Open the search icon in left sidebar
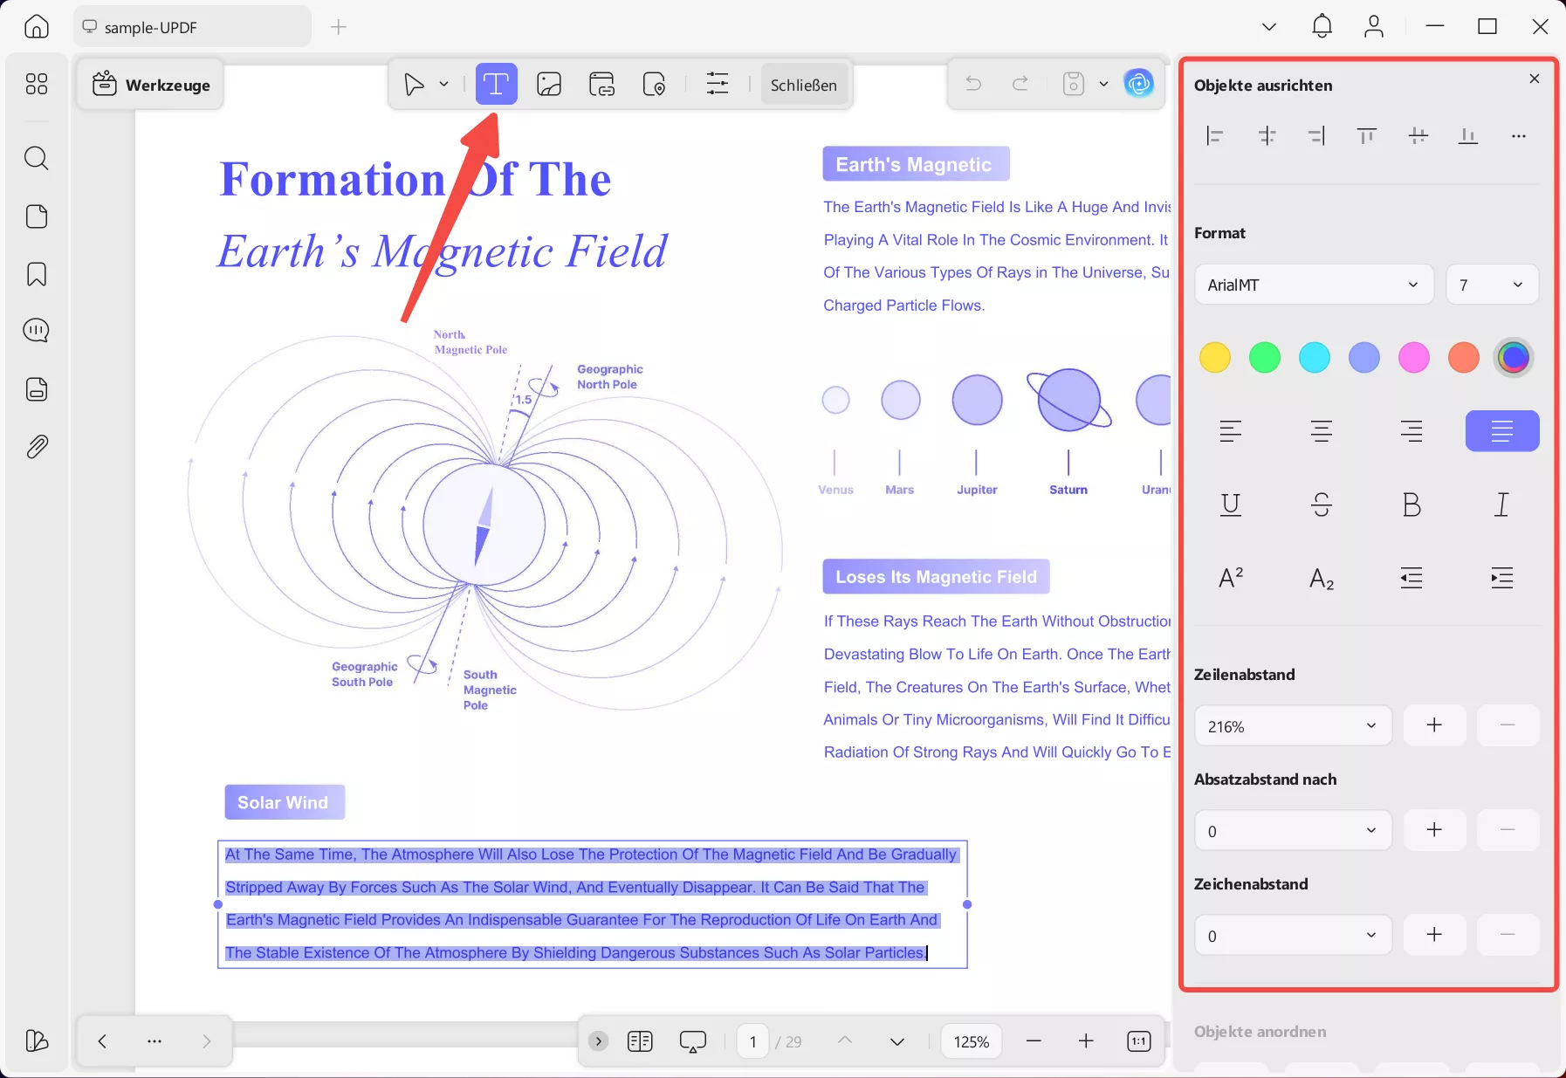1566x1078 pixels. 37,158
